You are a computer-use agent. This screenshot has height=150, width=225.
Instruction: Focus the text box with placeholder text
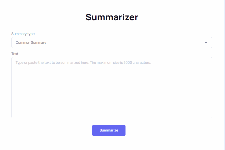pyautogui.click(x=112, y=87)
